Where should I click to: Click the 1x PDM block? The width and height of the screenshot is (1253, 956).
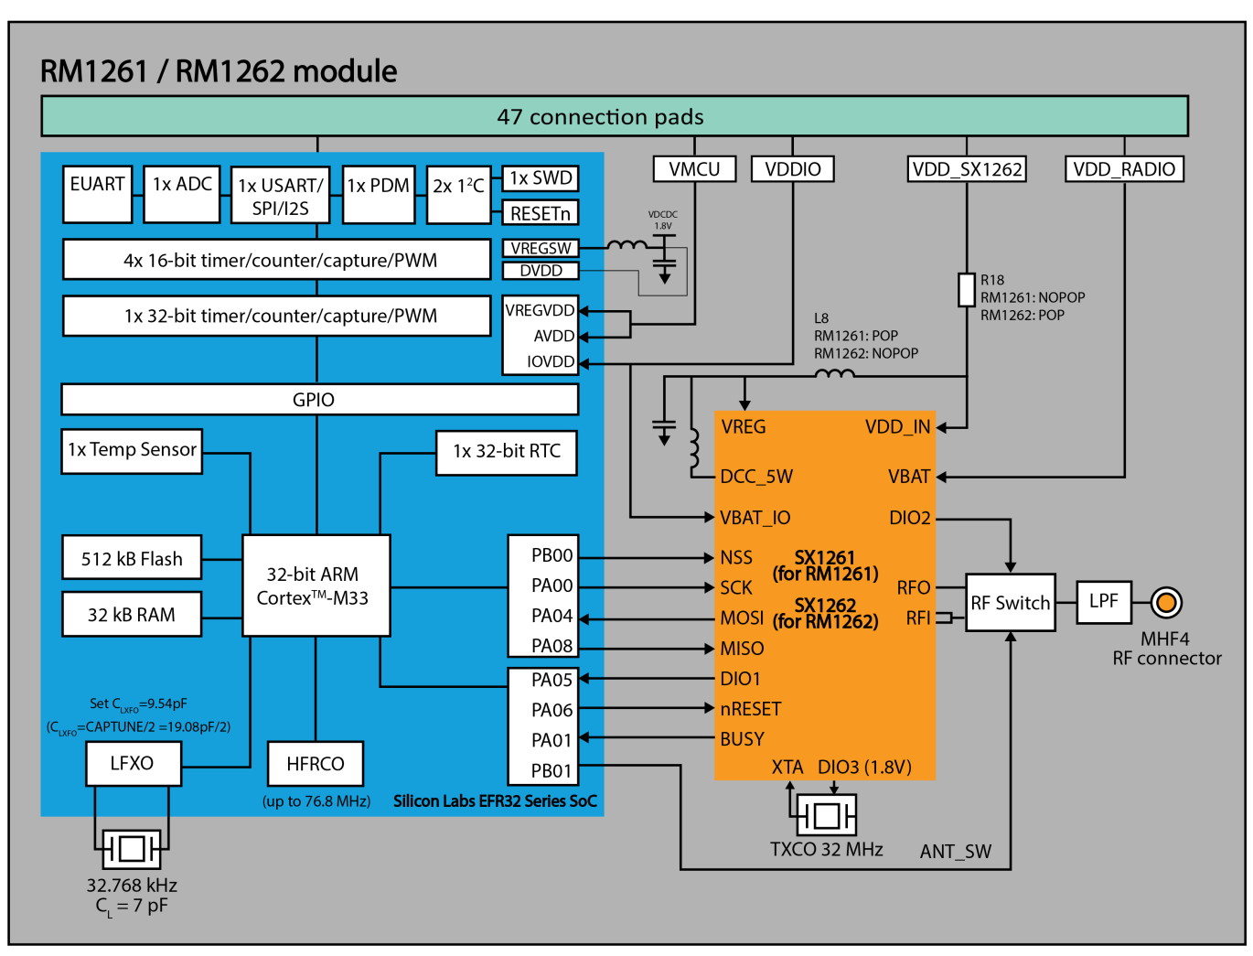[x=379, y=195]
